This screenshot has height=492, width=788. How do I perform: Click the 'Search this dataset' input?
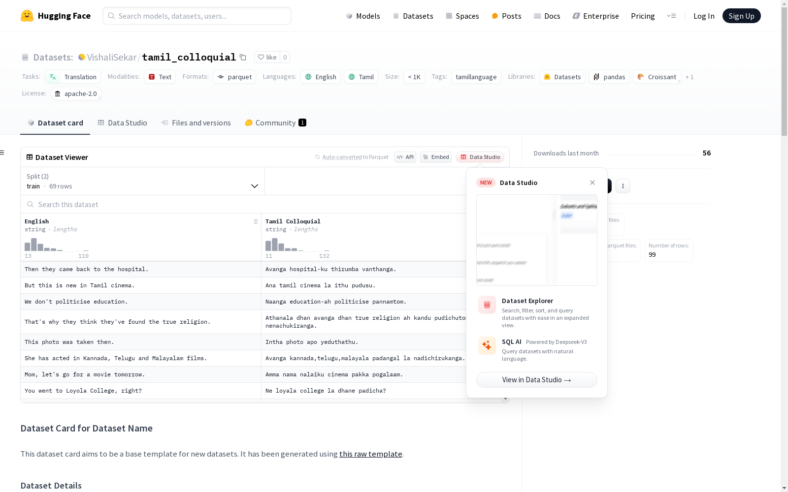pyautogui.click(x=243, y=204)
